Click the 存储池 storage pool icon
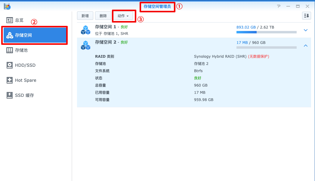The height and width of the screenshot is (181, 315). coord(10,50)
